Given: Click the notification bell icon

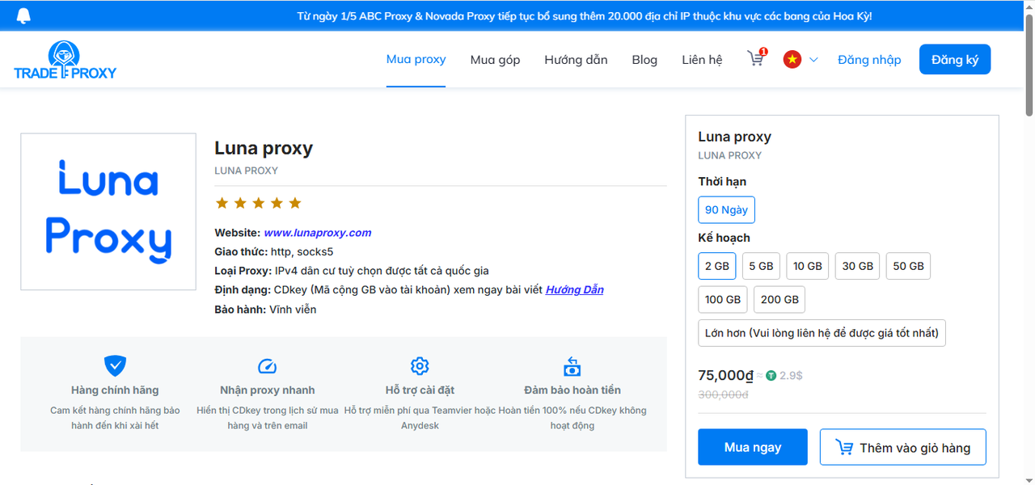Looking at the screenshot, I should click(x=23, y=16).
